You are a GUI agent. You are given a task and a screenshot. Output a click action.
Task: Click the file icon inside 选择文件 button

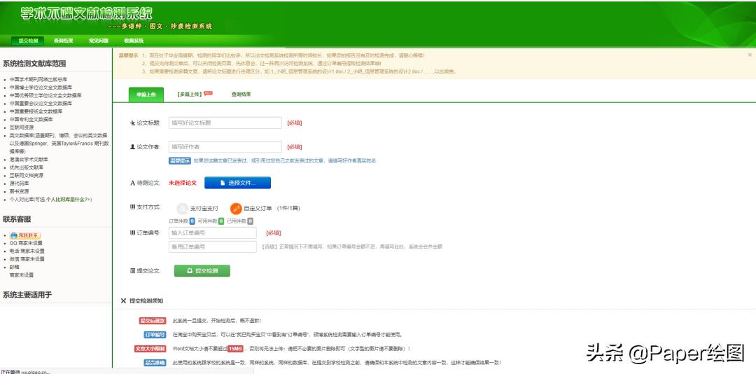pos(223,183)
